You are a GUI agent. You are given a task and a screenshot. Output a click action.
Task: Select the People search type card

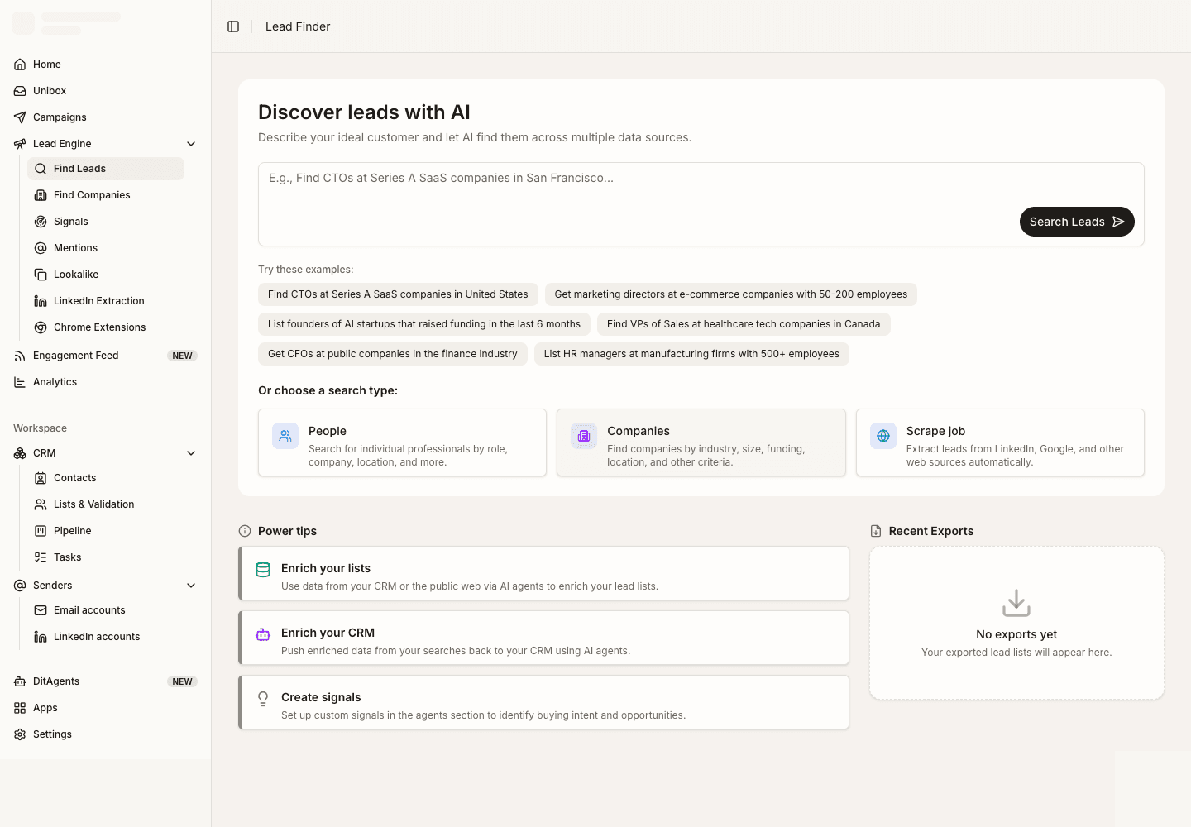[x=402, y=442]
